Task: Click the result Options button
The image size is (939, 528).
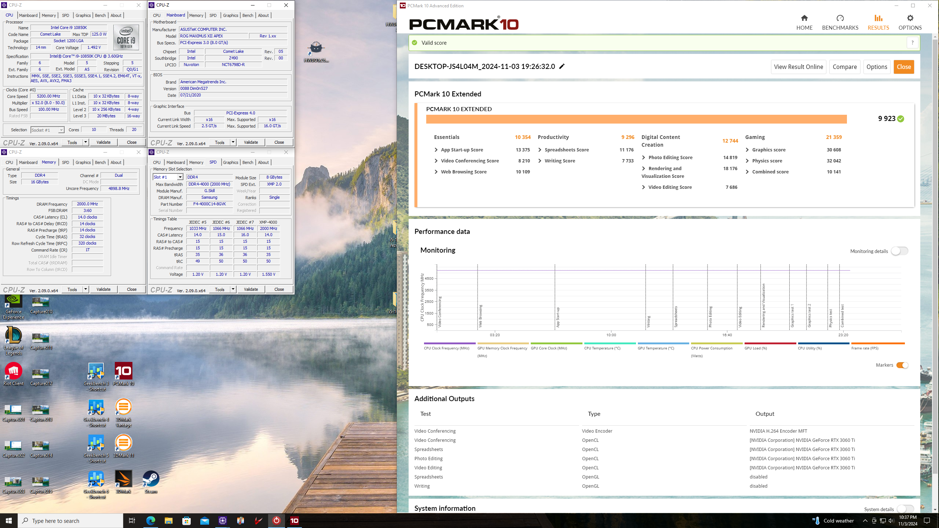Action: (877, 67)
